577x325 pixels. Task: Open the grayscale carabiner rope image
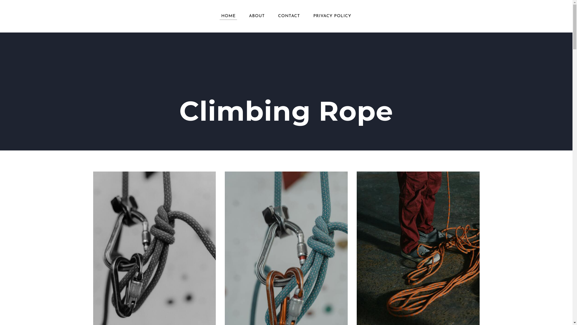click(x=154, y=248)
